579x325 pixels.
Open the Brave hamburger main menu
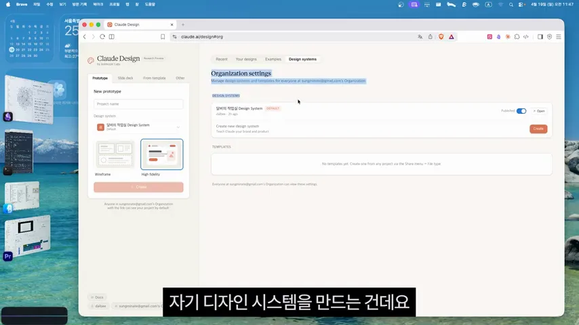point(559,37)
